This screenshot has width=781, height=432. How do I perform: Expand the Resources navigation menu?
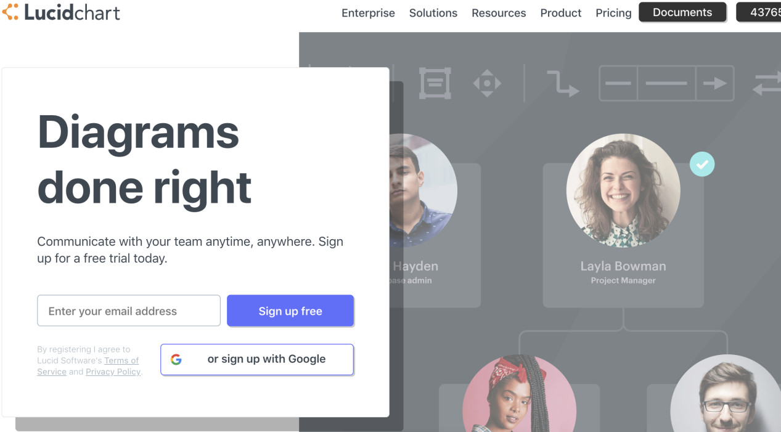499,13
